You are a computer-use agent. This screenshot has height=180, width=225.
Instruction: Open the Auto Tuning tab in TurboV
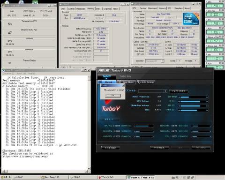146,82
